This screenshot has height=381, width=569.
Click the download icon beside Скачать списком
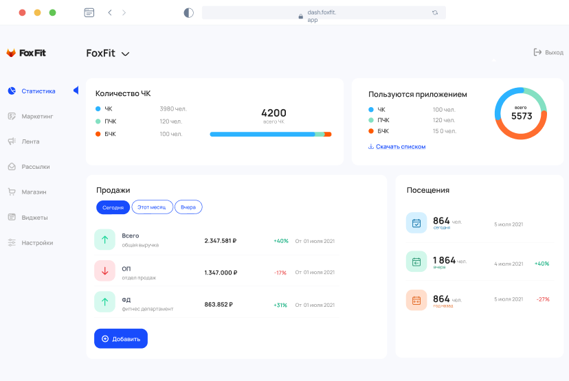(371, 146)
